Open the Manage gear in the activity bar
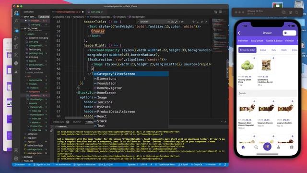Viewport: 307px width, 173px height. pos(16,158)
